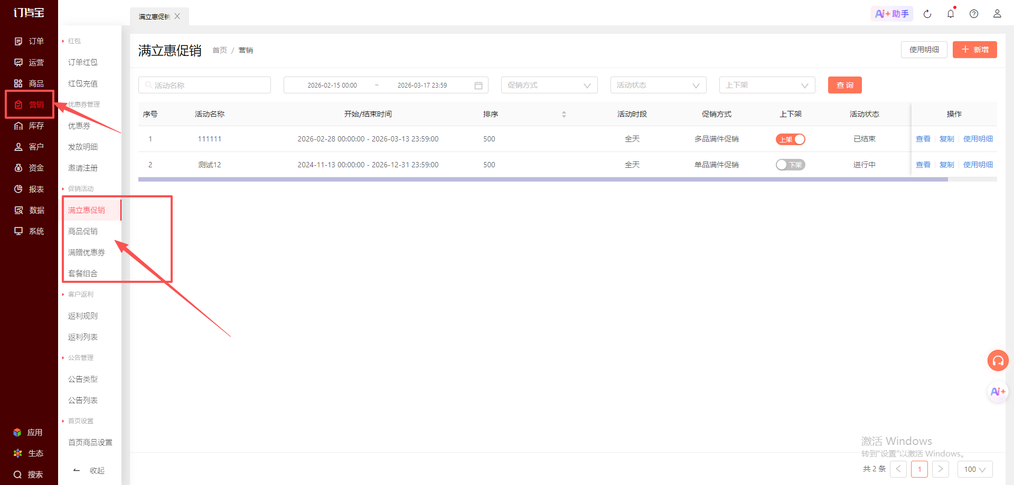Open the 客户 customers sidebar section
Image resolution: width=1014 pixels, height=485 pixels.
coord(29,147)
